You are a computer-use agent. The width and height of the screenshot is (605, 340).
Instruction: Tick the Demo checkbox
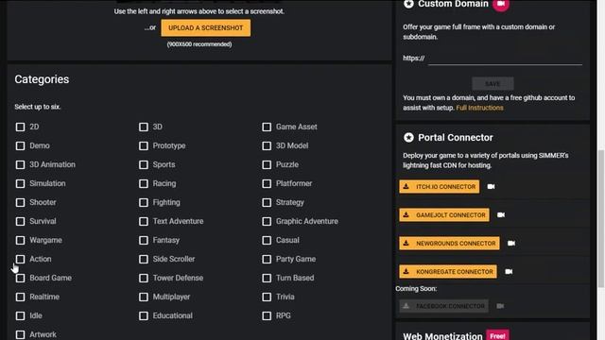20,145
